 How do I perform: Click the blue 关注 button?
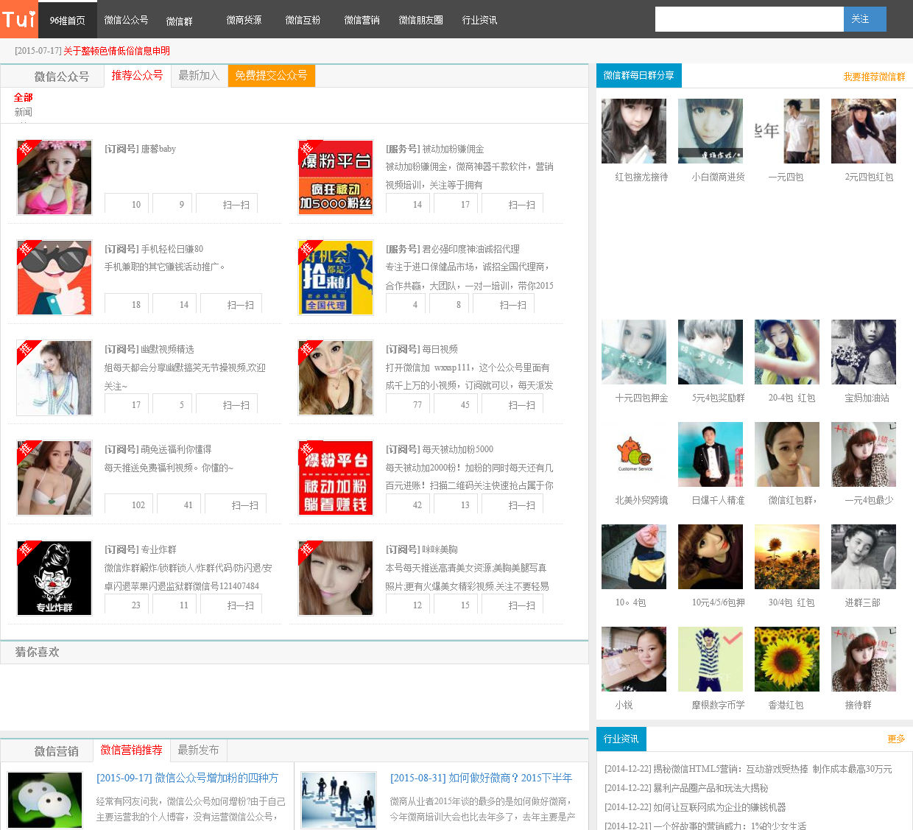(x=864, y=19)
